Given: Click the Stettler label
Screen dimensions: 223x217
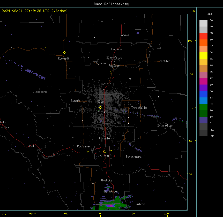Looking at the screenshot, I should click(x=164, y=61).
